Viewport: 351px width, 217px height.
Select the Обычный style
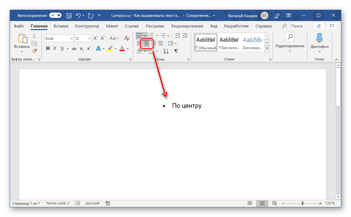tap(206, 43)
